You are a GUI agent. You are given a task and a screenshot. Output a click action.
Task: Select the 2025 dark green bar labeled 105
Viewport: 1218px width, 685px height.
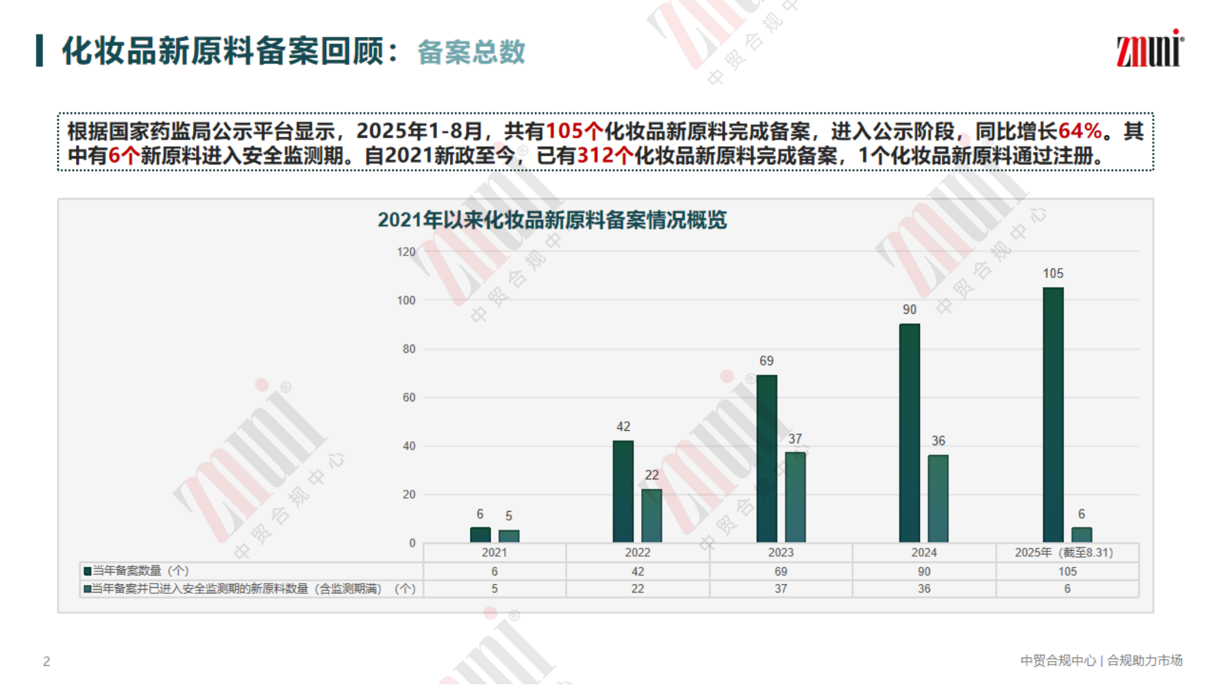1053,415
